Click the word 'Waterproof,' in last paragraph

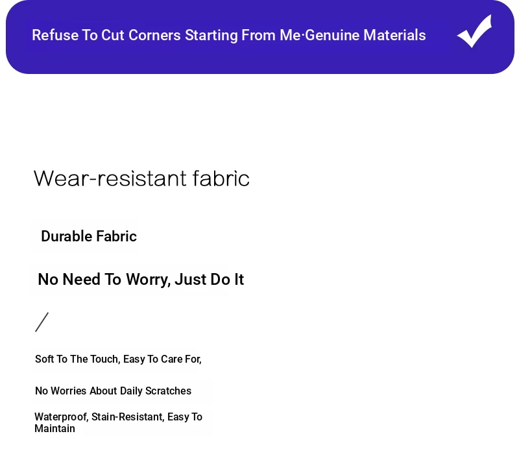[62, 417]
